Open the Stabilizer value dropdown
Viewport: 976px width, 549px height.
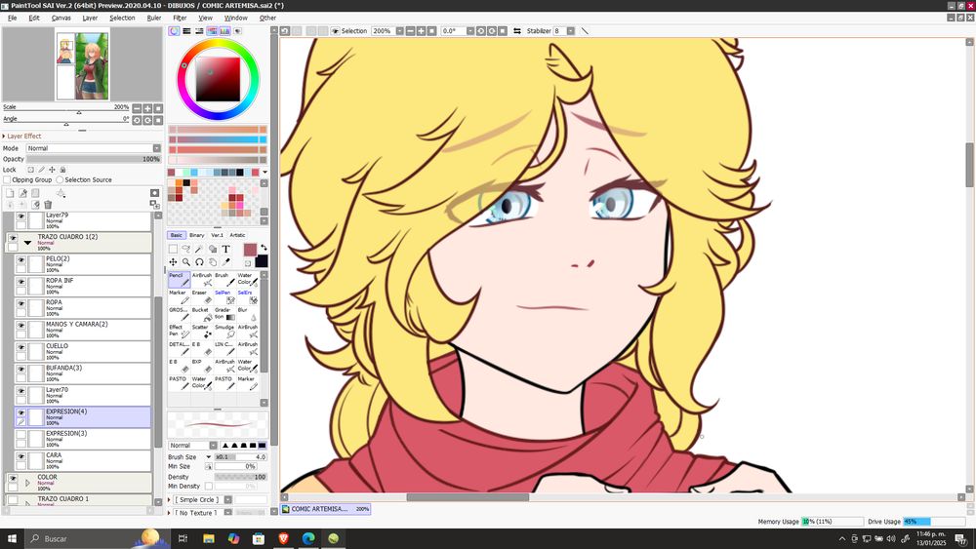click(x=570, y=30)
